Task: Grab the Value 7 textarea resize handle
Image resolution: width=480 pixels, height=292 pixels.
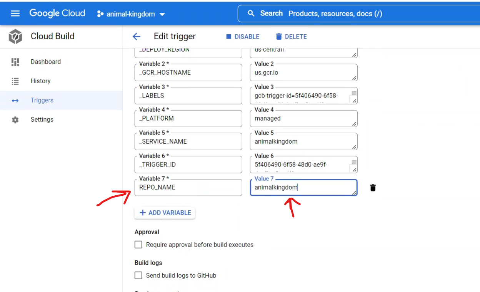Action: point(354,193)
